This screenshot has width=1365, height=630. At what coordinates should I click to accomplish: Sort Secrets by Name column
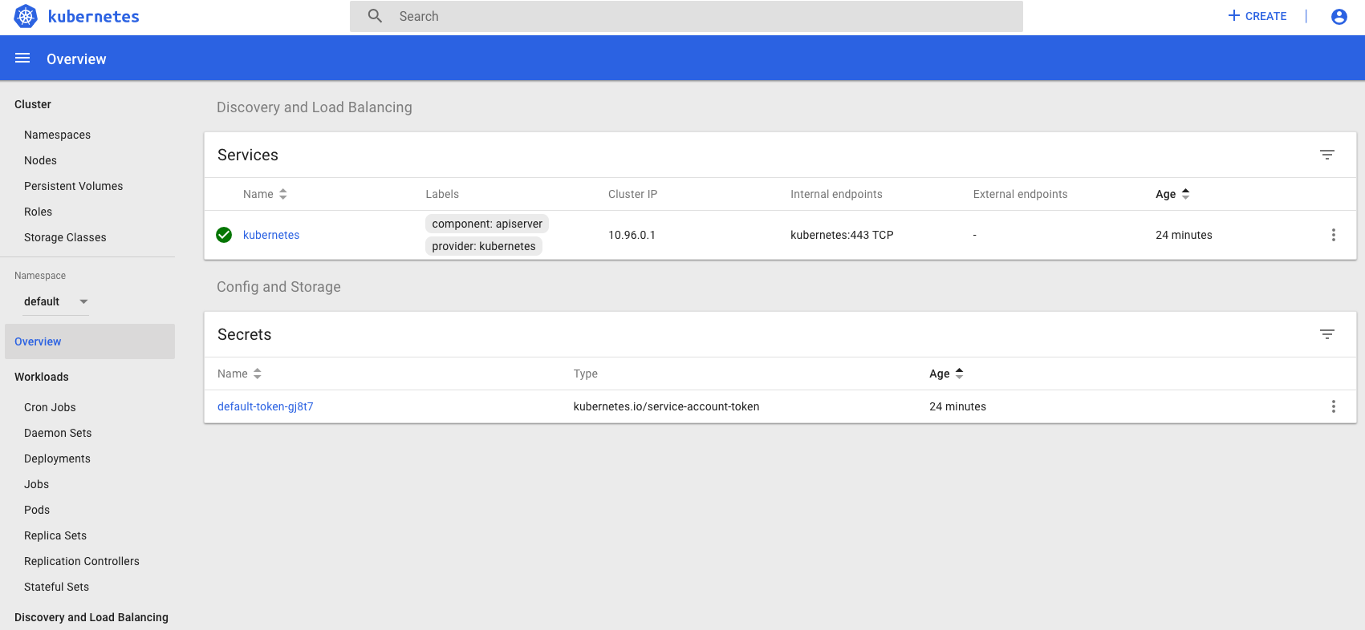pyautogui.click(x=239, y=374)
